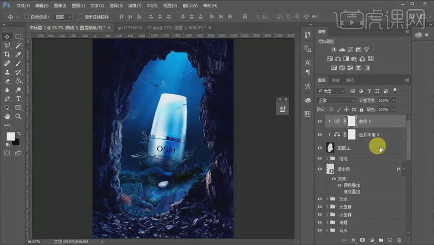Pick the Horizontal Type tool
Image resolution: width=434 pixels, height=245 pixels.
click(x=18, y=99)
